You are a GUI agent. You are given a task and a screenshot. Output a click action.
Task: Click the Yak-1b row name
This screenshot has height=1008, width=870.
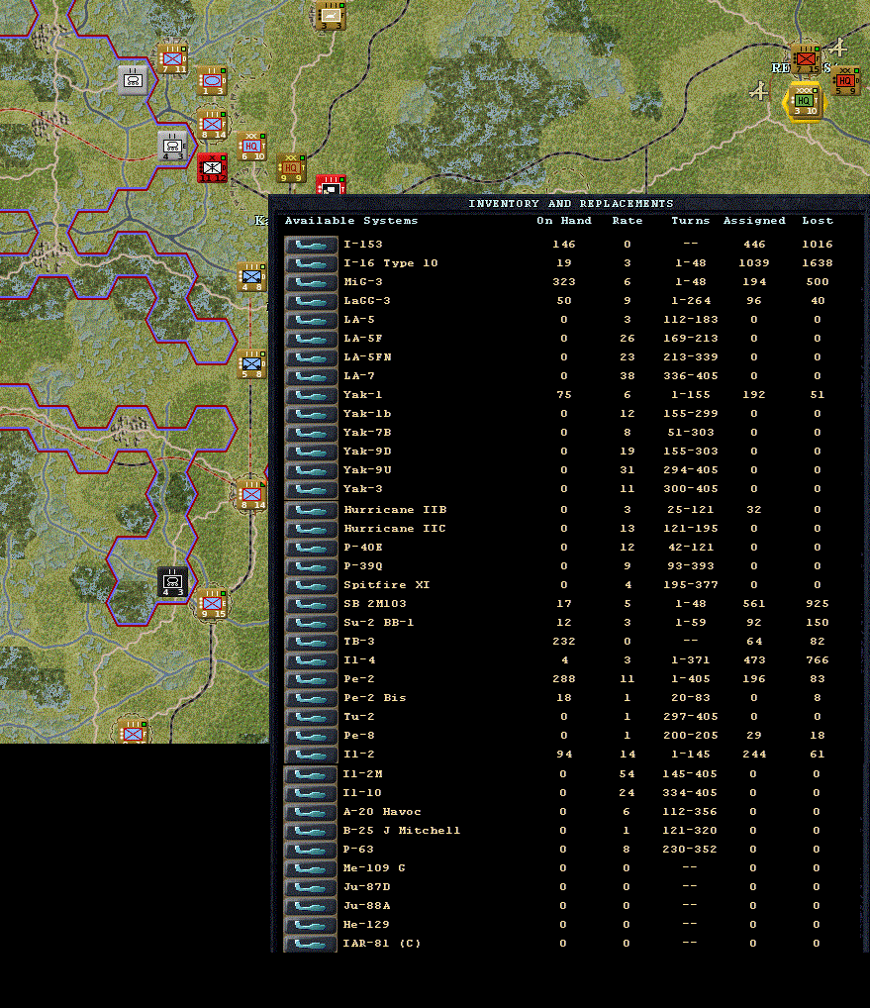367,414
